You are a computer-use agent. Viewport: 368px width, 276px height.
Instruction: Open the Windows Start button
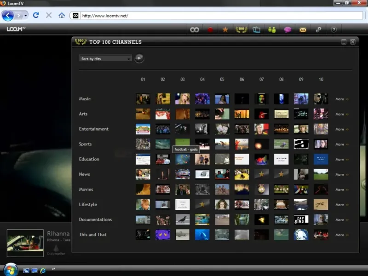pyautogui.click(x=10, y=269)
